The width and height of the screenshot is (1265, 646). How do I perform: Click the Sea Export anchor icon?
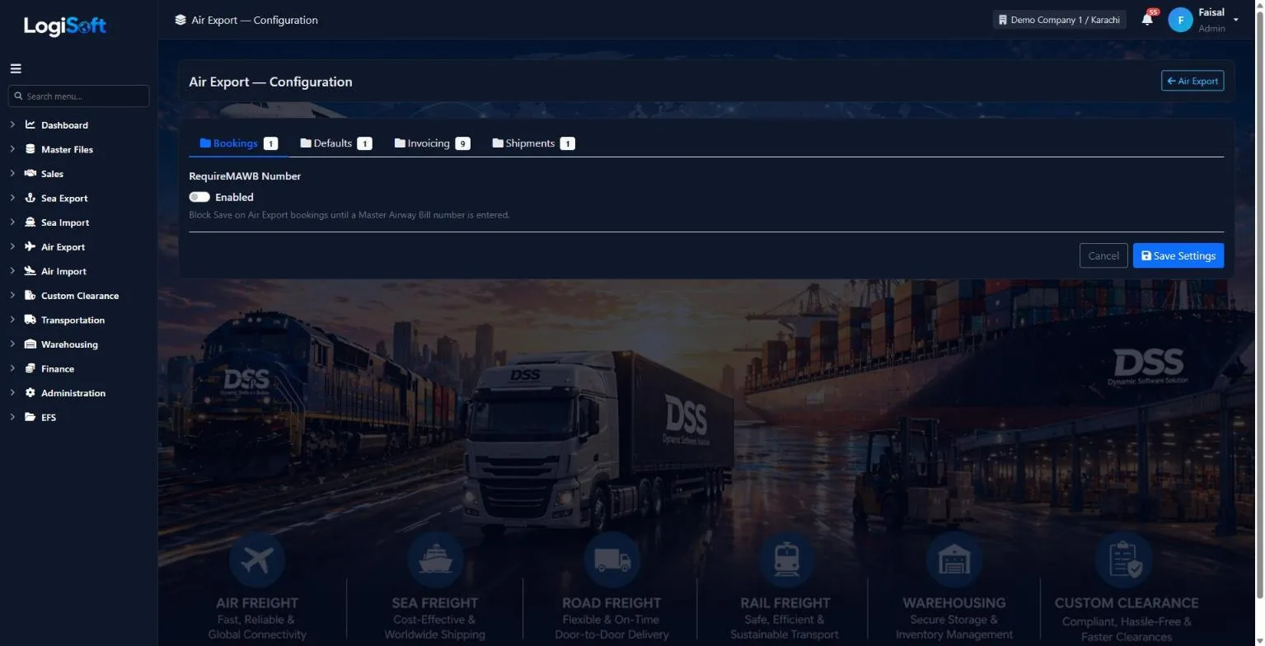click(30, 199)
